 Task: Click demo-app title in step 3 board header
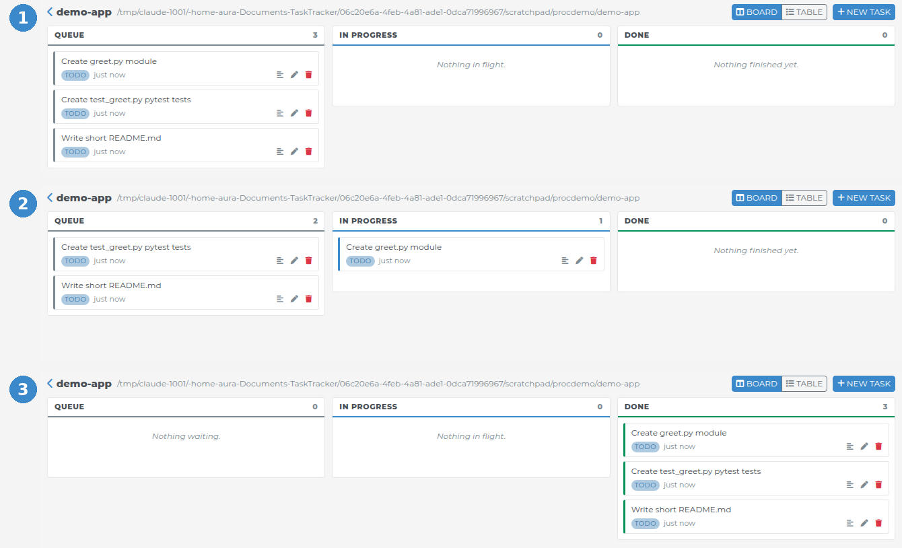(x=84, y=384)
